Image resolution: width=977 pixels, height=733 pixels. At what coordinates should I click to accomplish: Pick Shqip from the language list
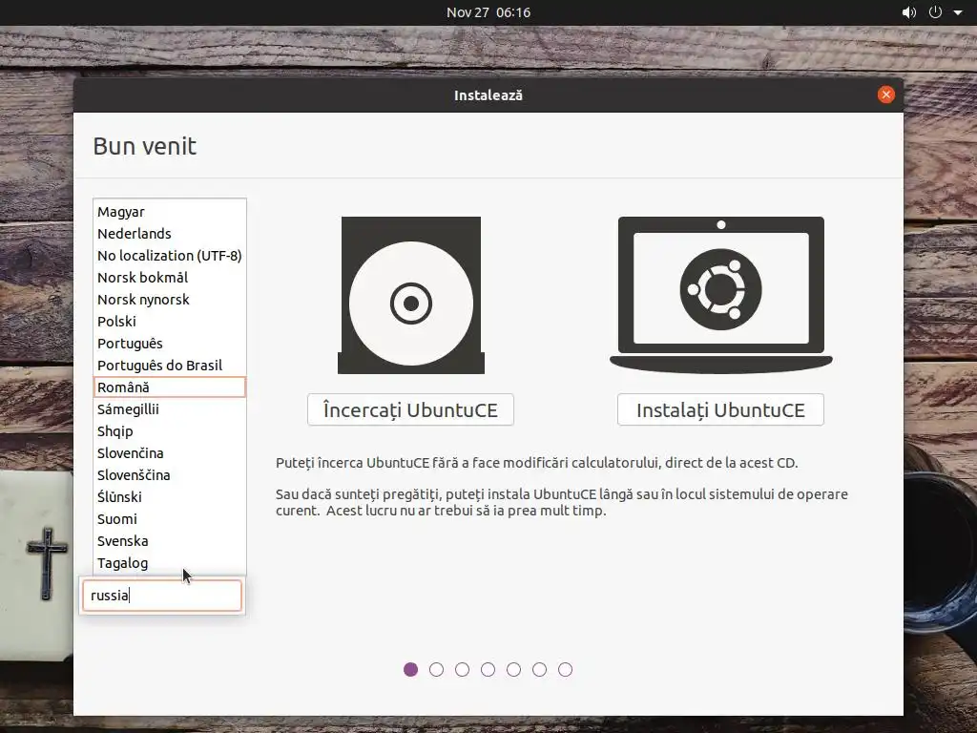(170, 431)
